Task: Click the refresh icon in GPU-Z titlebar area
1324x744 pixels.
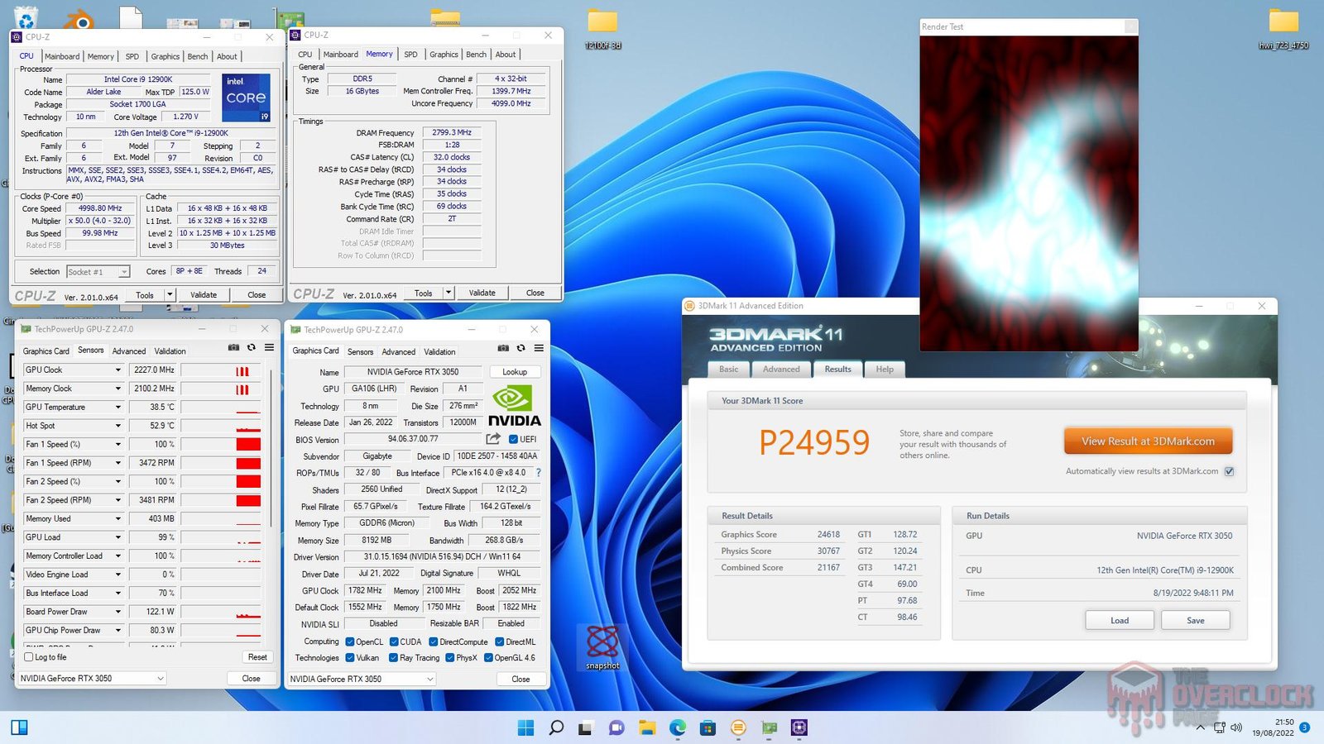Action: pyautogui.click(x=521, y=349)
